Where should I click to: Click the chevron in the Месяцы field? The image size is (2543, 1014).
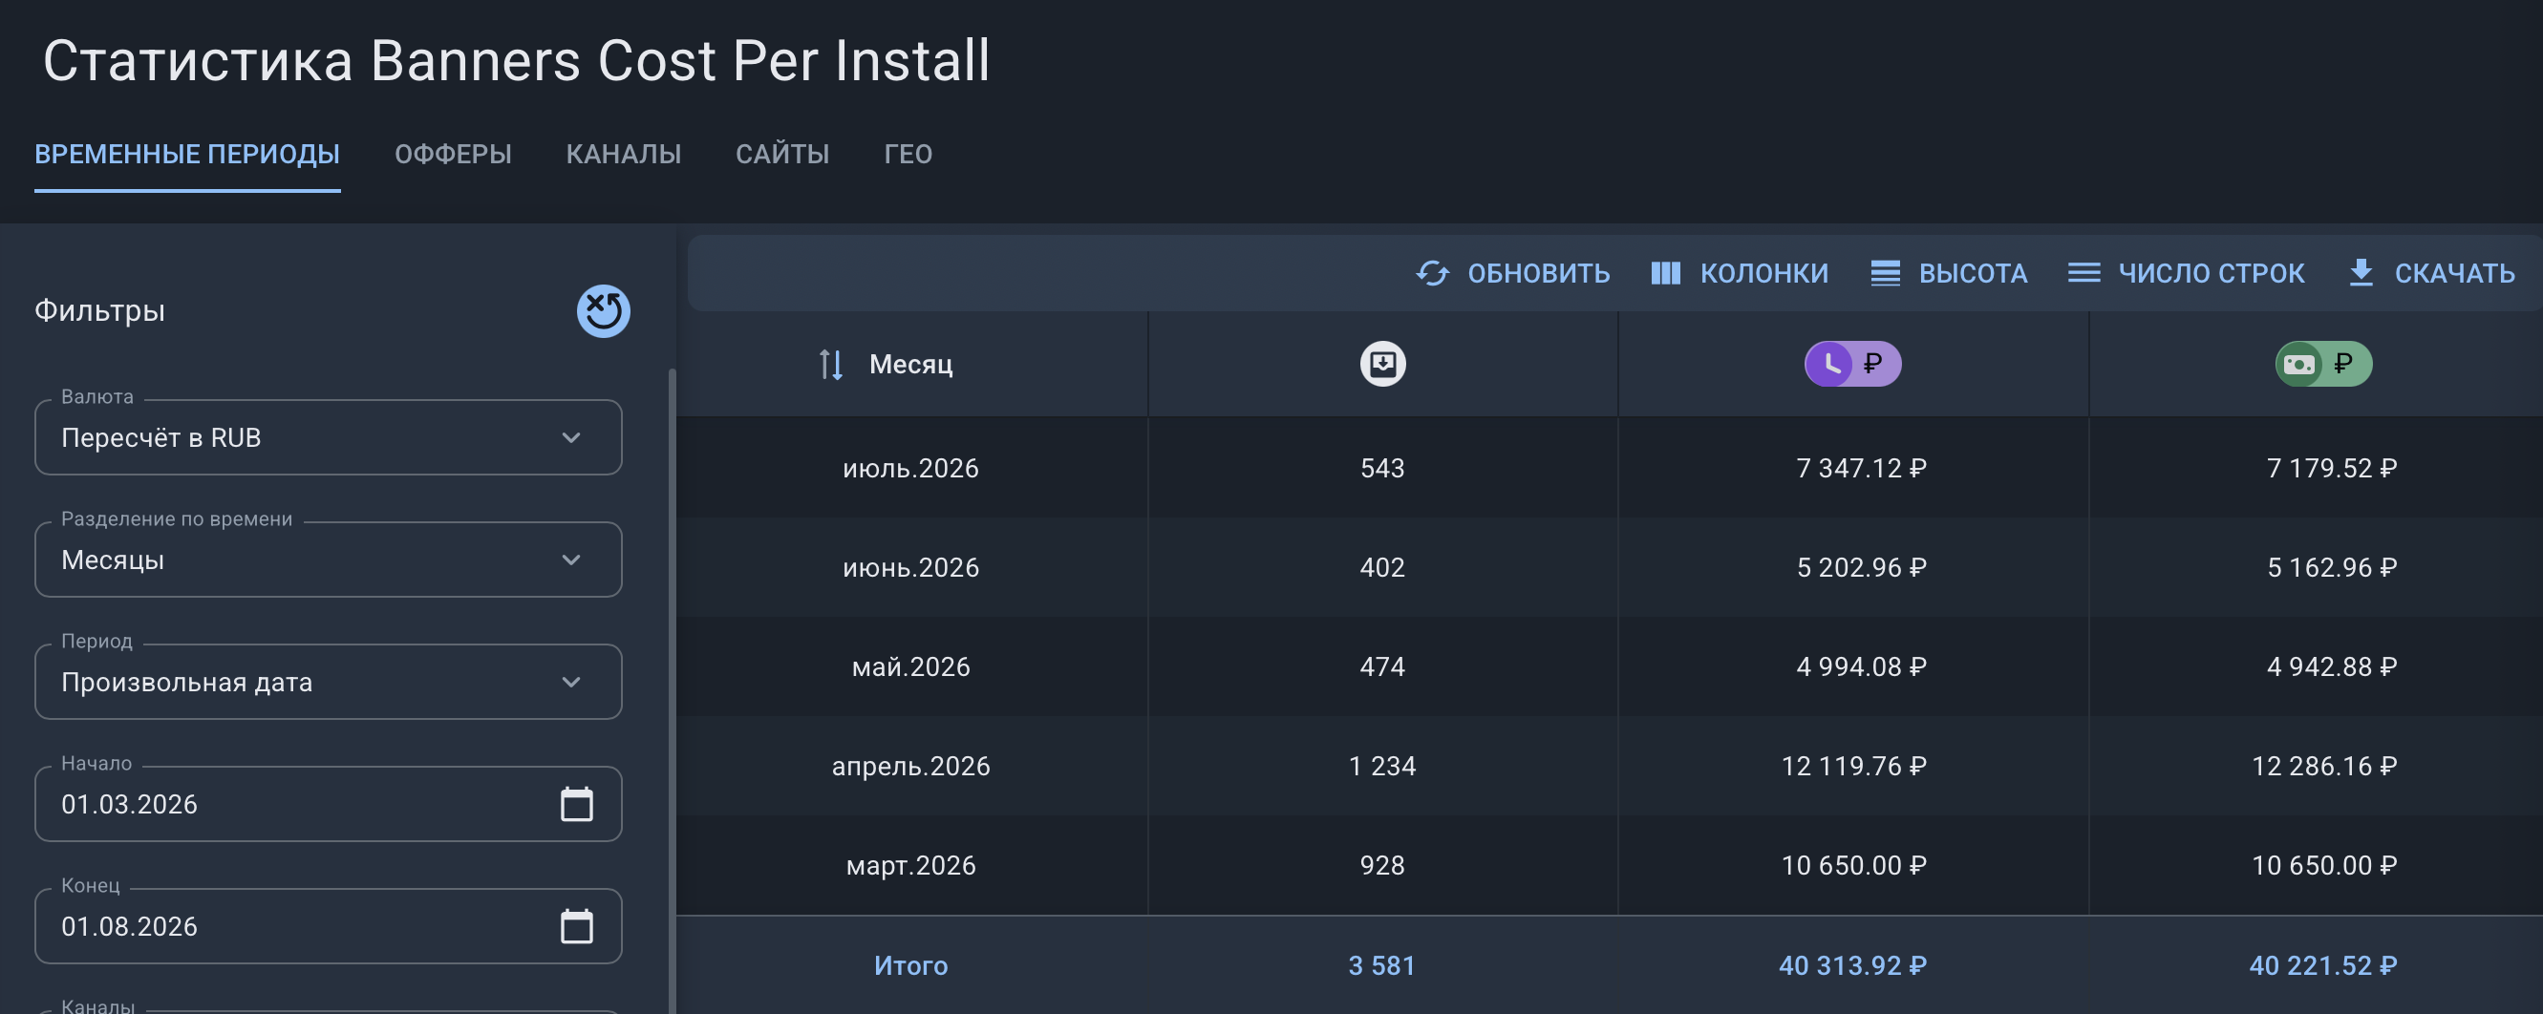(x=570, y=560)
